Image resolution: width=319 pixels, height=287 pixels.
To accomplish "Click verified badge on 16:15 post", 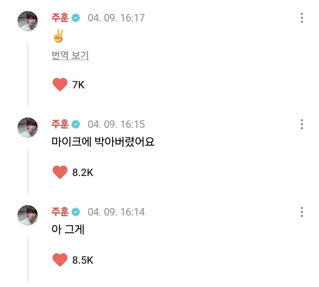I will [76, 124].
